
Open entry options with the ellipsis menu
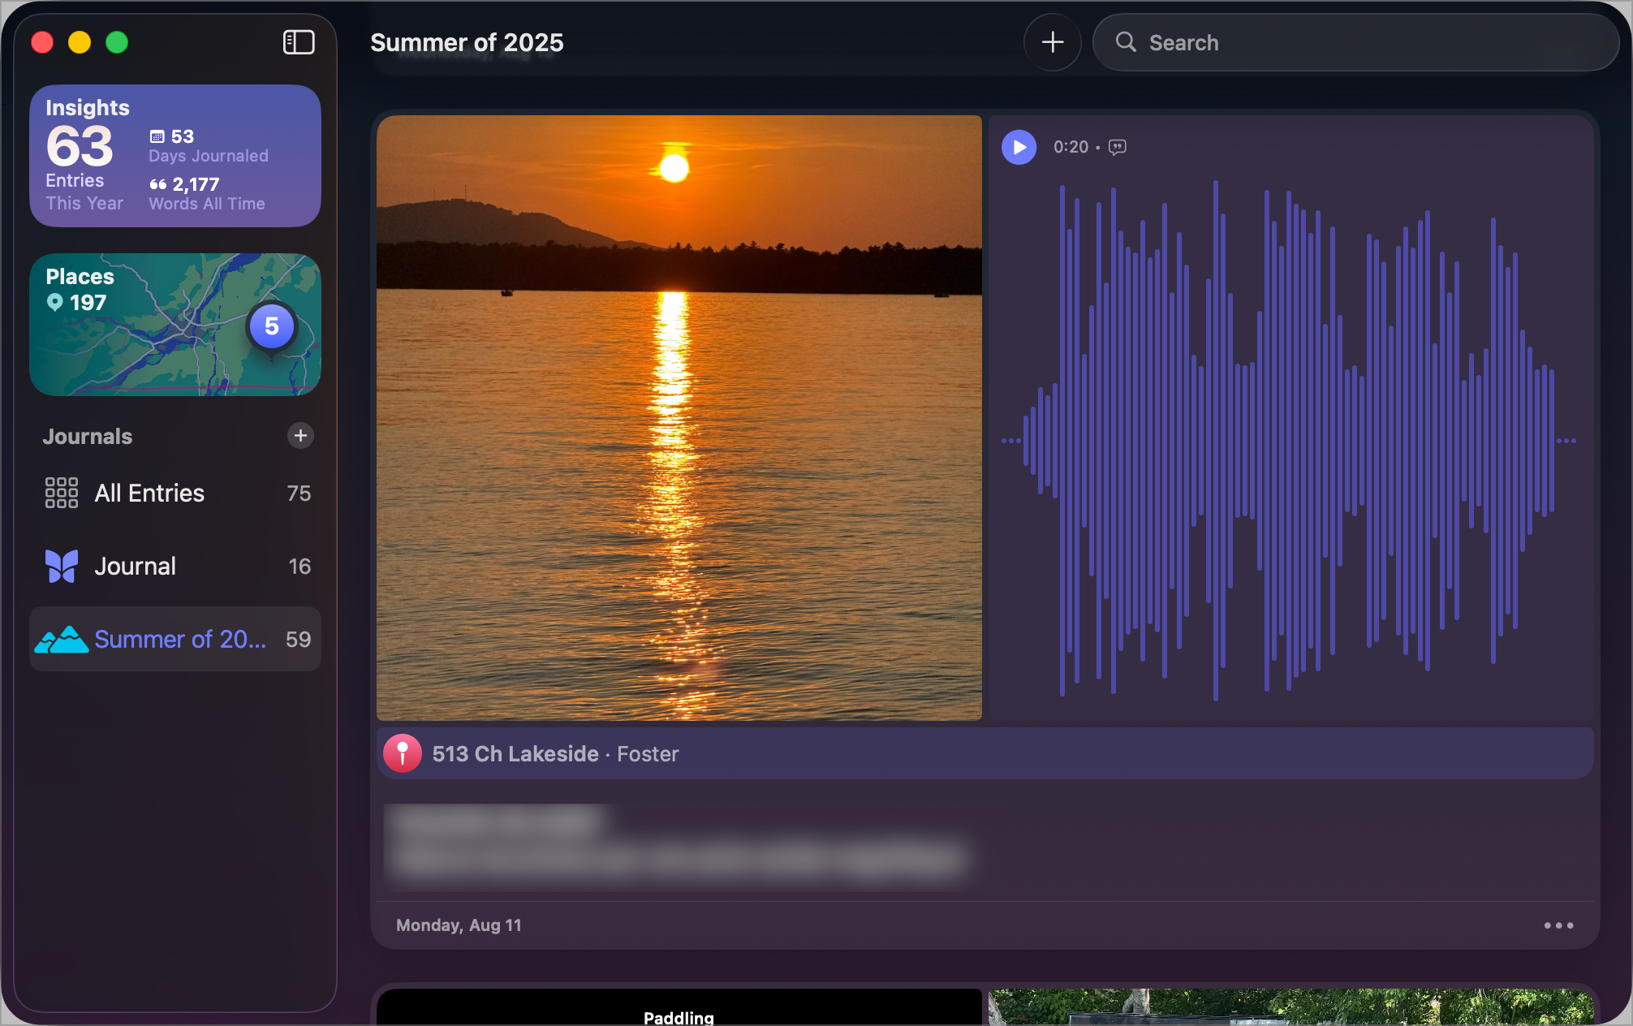1558,925
